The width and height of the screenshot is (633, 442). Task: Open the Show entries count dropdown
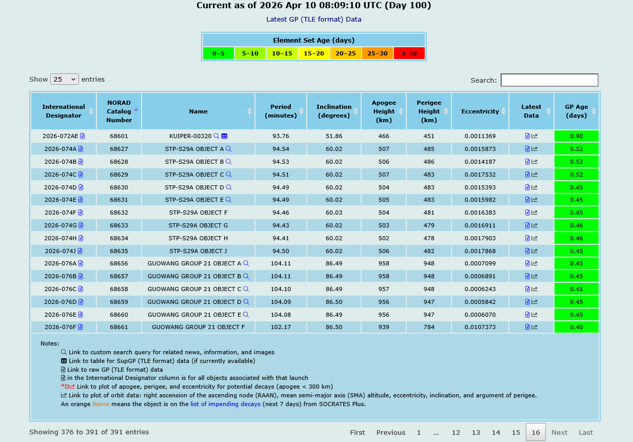65,80
